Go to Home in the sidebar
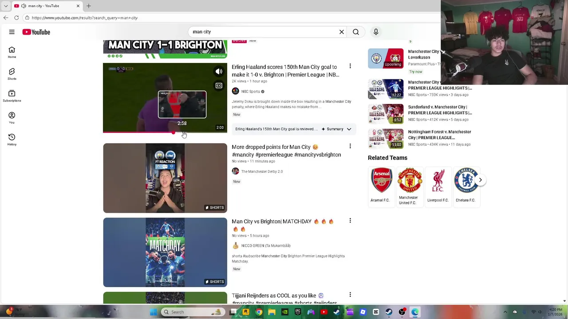This screenshot has width=568, height=319. [x=12, y=52]
